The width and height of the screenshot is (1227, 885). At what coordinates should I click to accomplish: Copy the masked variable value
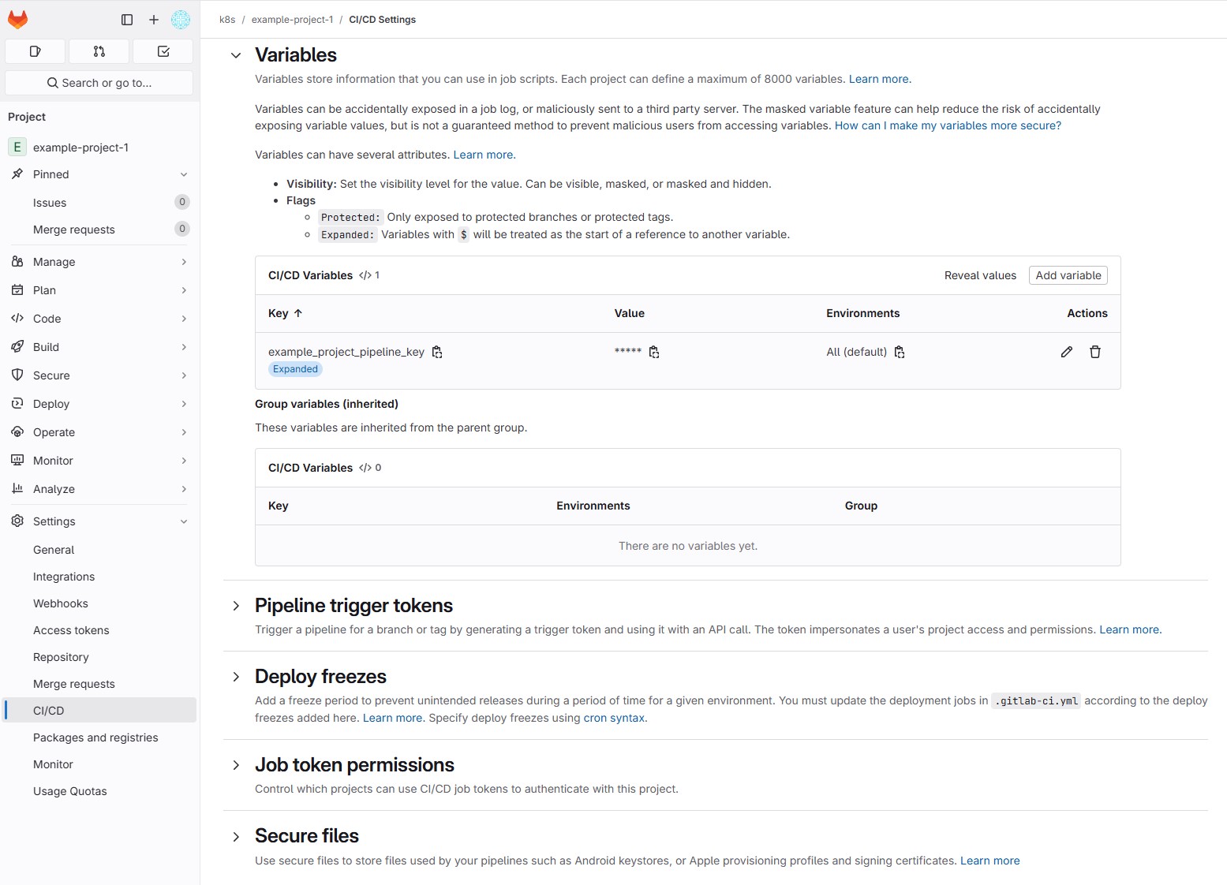(x=654, y=353)
